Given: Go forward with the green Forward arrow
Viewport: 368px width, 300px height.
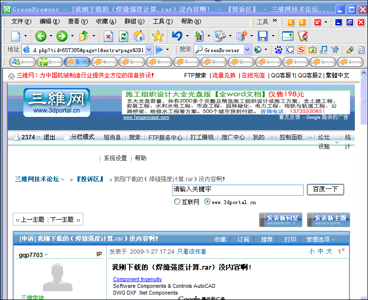Looking at the screenshot, I should pyautogui.click(x=62, y=36).
